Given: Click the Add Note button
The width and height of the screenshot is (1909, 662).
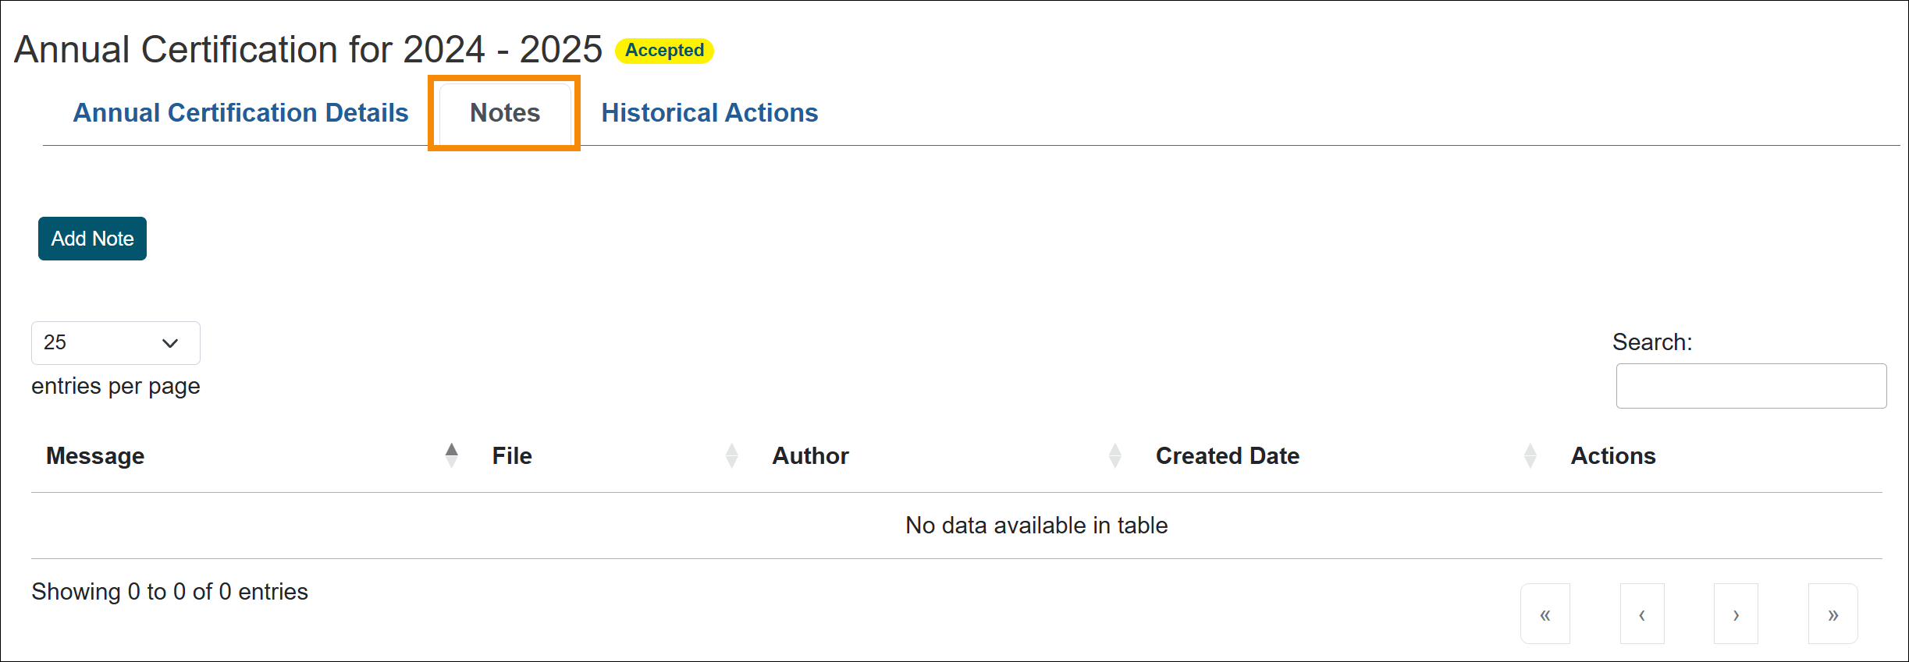Looking at the screenshot, I should pos(92,239).
